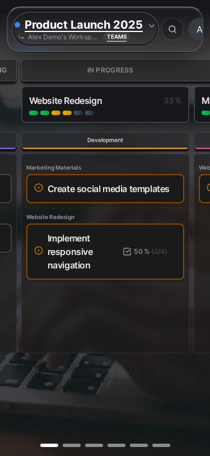This screenshot has width=210, height=456.
Task: Click the workspace breadcrumb arrow icon
Action: pos(21,37)
